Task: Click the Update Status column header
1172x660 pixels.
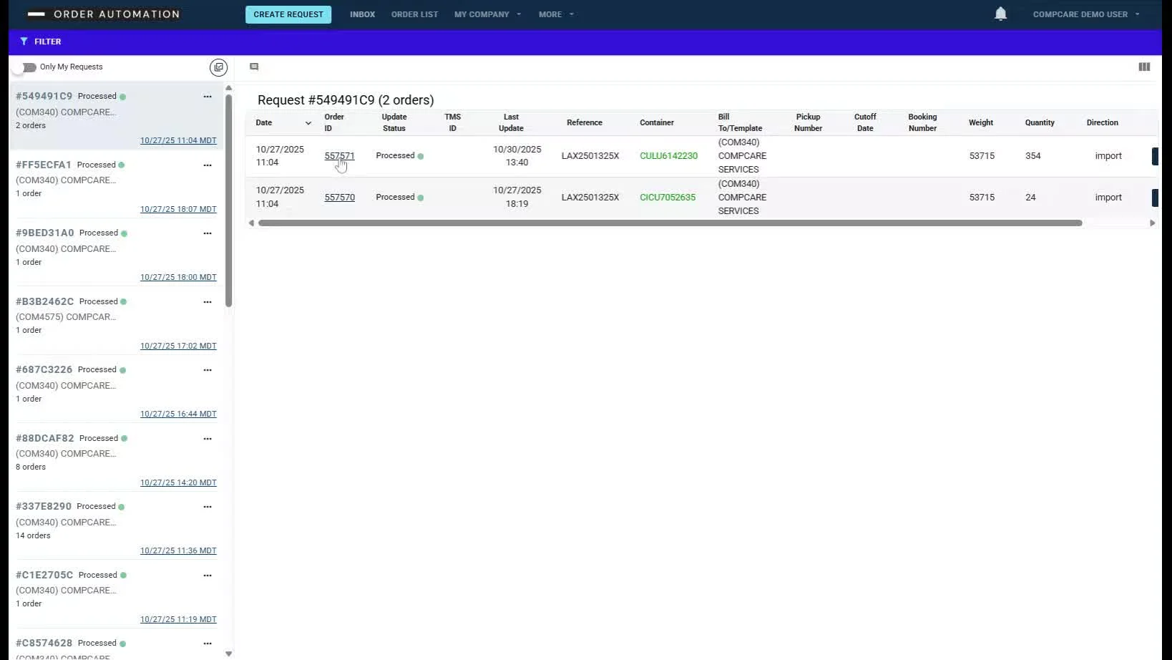Action: pos(394,123)
